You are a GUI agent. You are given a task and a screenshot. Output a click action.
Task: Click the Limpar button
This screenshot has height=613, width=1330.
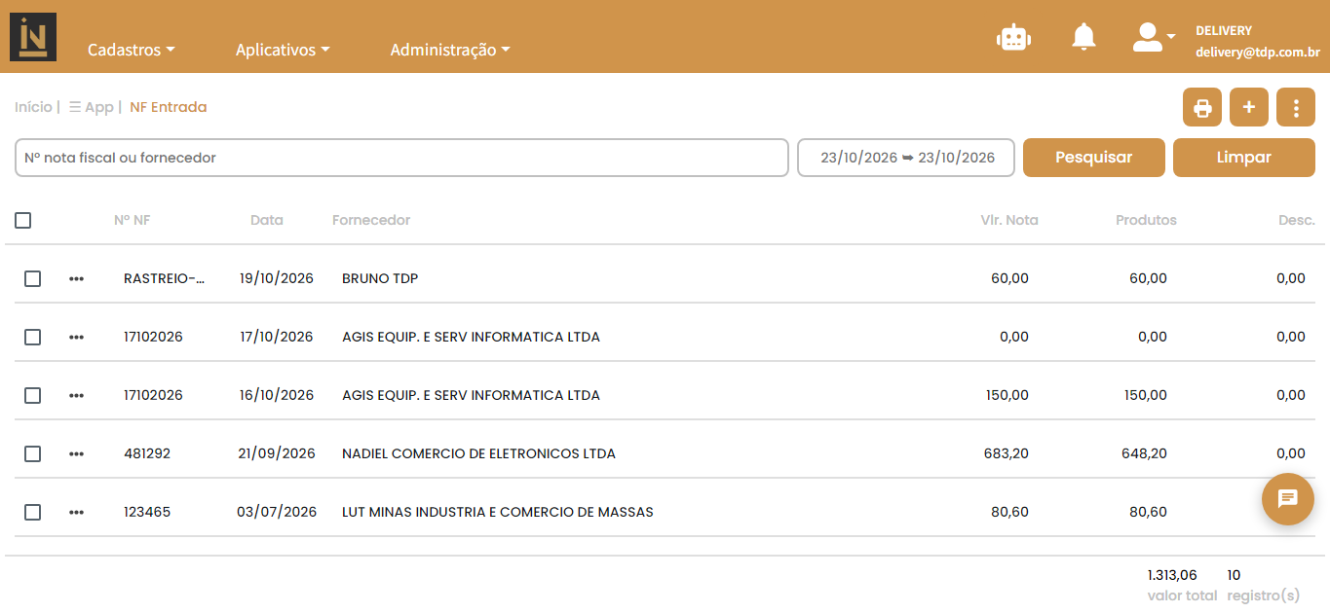pyautogui.click(x=1244, y=158)
